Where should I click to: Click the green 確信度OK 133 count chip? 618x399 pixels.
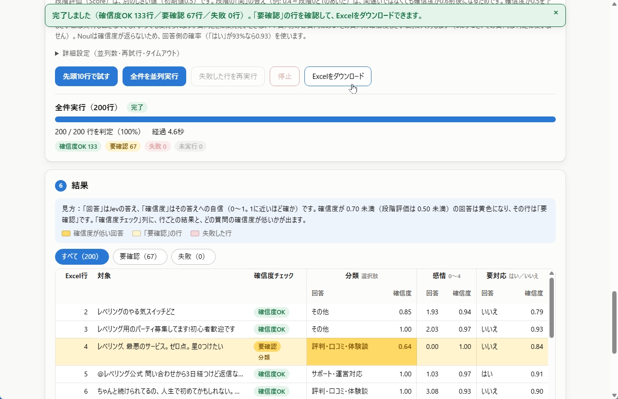coord(78,146)
